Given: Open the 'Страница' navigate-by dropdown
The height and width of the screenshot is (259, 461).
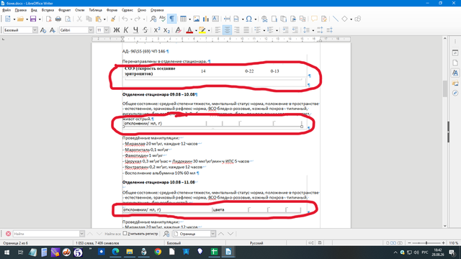Looking at the screenshot, I should click(213, 234).
